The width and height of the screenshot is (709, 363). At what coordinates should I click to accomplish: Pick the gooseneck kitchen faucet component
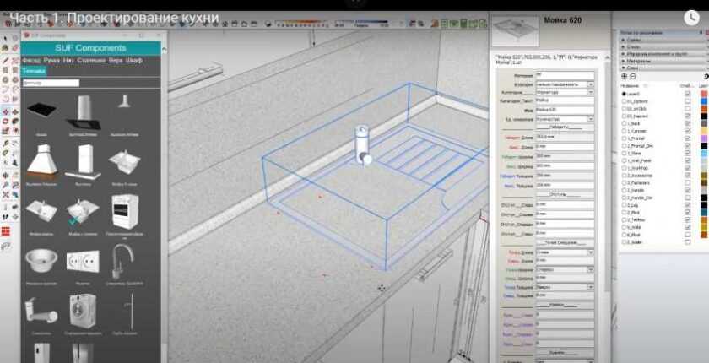(125, 261)
